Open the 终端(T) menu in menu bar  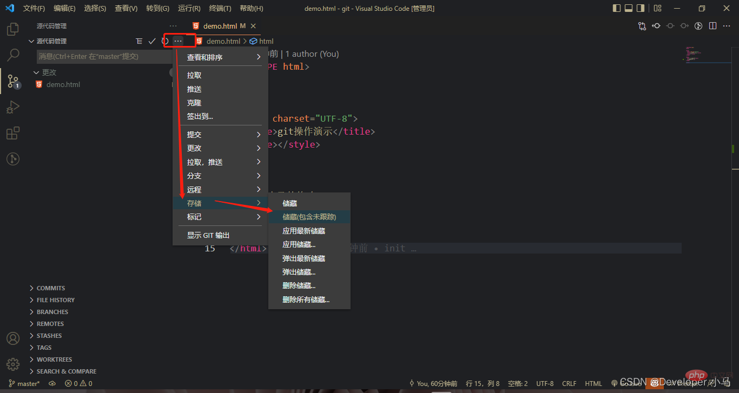[220, 8]
